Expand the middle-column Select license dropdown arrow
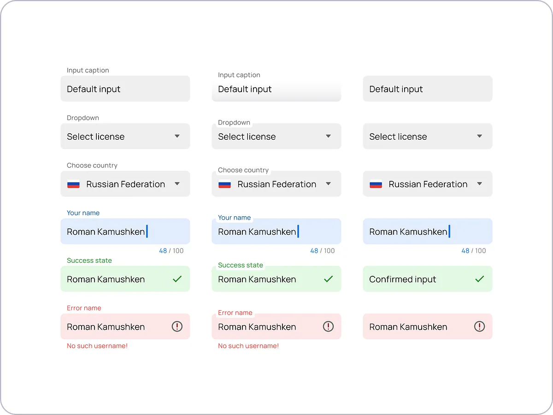 (x=328, y=136)
